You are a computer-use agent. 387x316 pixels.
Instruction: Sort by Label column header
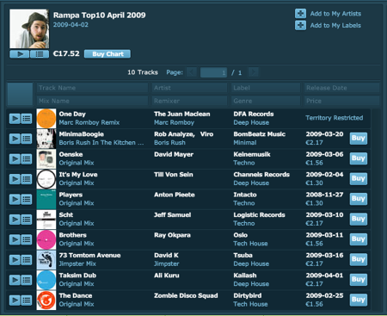266,88
